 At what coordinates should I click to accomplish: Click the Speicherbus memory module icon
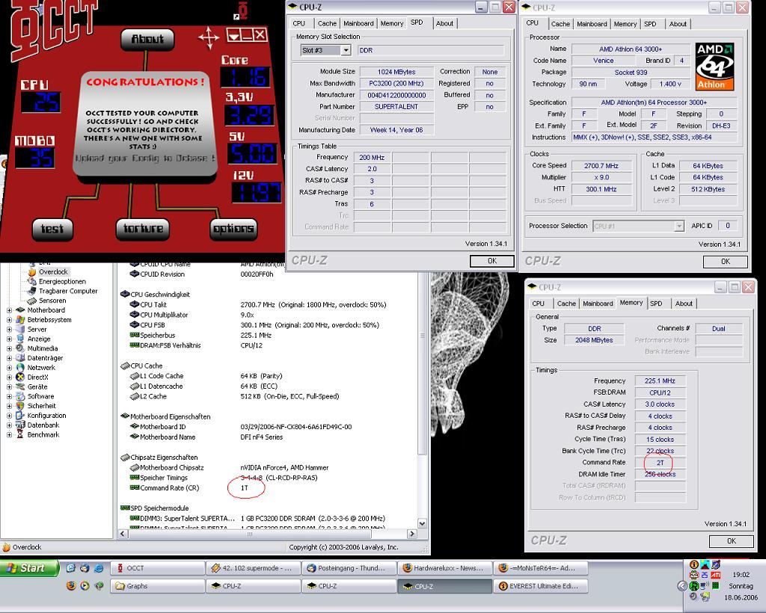[x=135, y=336]
